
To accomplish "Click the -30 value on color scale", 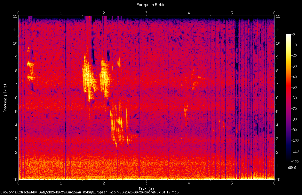I will point(294,66).
